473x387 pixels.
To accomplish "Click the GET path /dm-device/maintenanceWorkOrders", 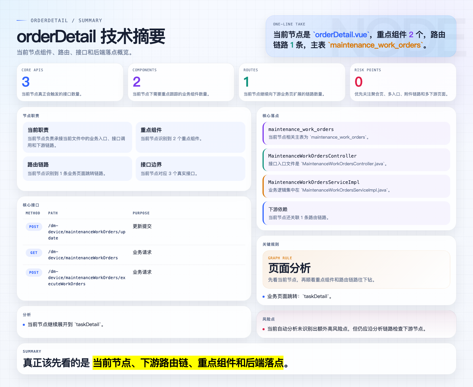I will [83, 255].
